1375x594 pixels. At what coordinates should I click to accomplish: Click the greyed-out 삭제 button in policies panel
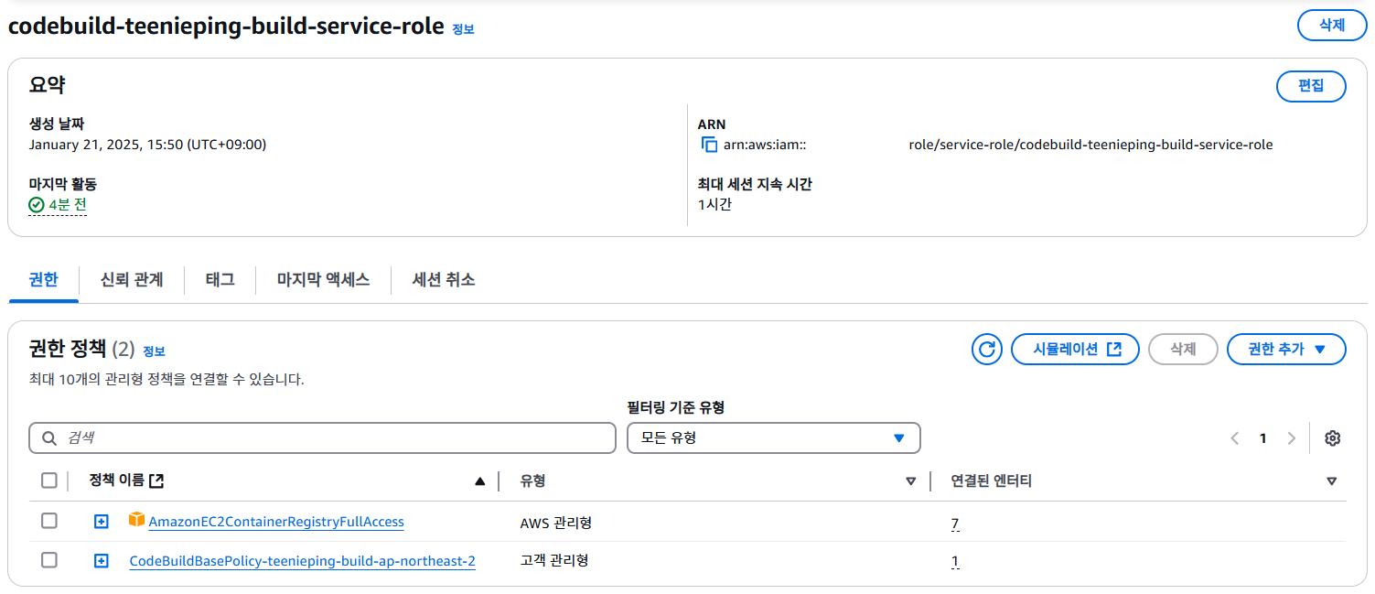click(x=1183, y=349)
